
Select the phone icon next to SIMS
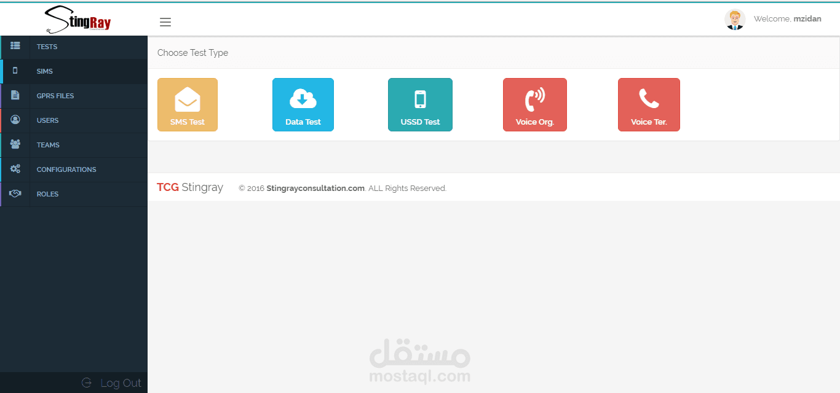15,71
